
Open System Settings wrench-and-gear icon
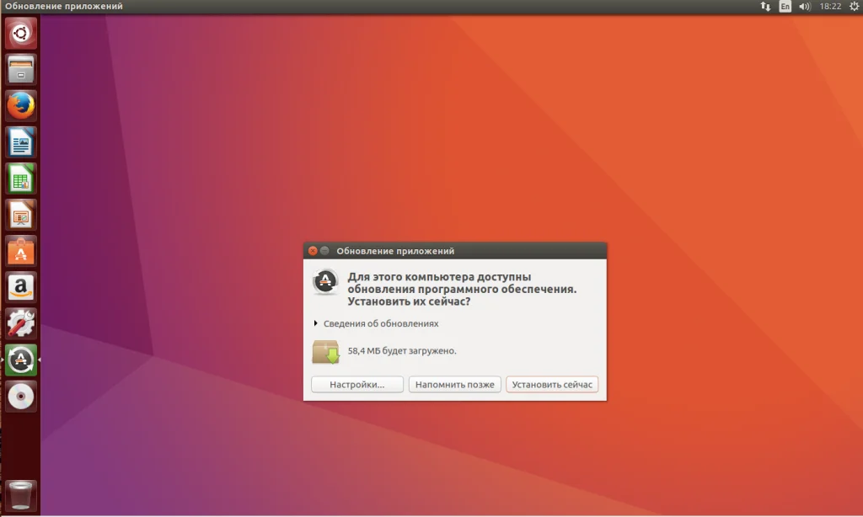[x=21, y=323]
